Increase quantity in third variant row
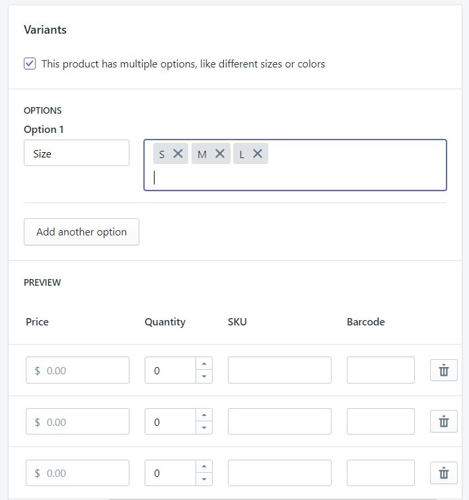469x500 pixels. coord(204,467)
